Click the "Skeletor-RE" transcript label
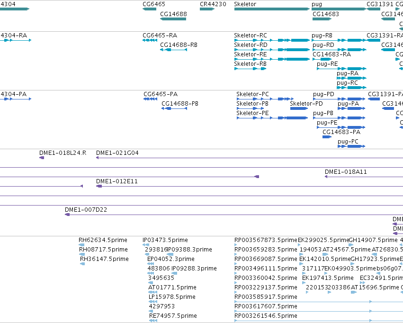The height and width of the screenshot is (323, 403). (x=251, y=54)
